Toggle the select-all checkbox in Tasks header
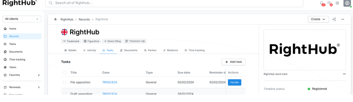The width and height of the screenshot is (353, 102). click(65, 73)
